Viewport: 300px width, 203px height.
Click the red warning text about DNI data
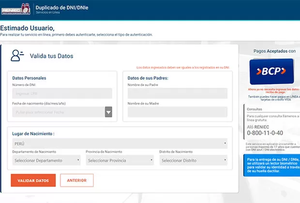tap(183, 68)
